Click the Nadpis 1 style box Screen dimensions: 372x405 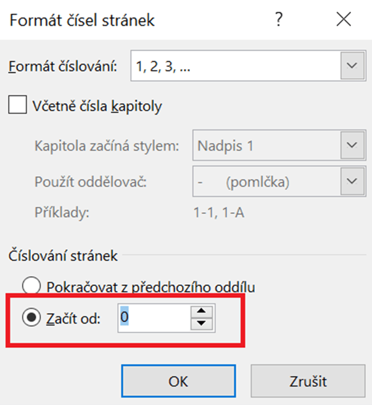tap(265, 146)
